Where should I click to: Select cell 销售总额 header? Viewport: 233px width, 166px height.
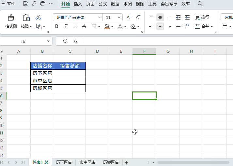70,66
